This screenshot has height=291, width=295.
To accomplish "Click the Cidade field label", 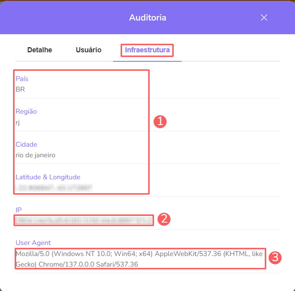I will [x=26, y=144].
